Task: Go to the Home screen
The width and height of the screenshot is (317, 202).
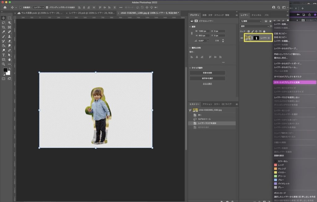Action: tap(5, 7)
